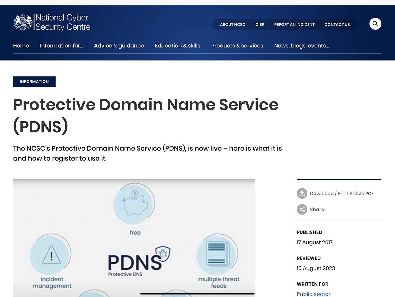Click the intro paragraph about PDNS now live
This screenshot has height=297, width=395.
point(147,153)
